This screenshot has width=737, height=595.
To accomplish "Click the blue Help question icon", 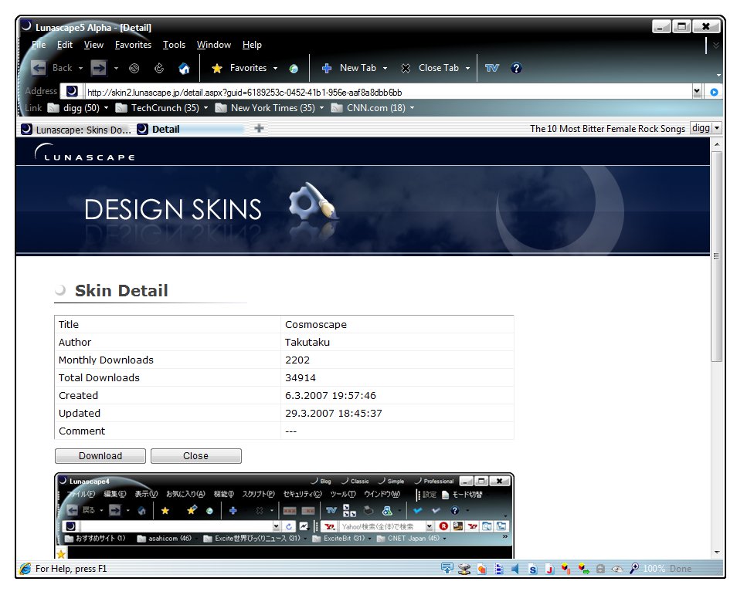I will (x=516, y=68).
